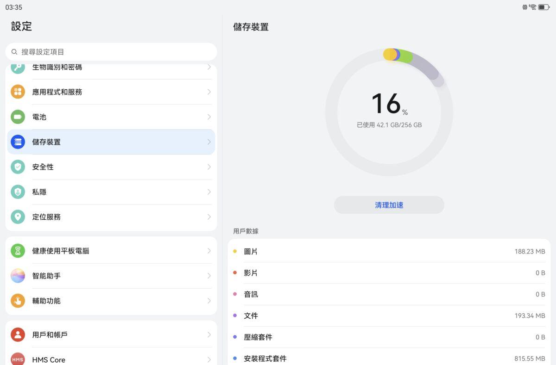The image size is (556, 365).
Task: Expand the Battery (電池) row chevron
Action: coord(209,117)
